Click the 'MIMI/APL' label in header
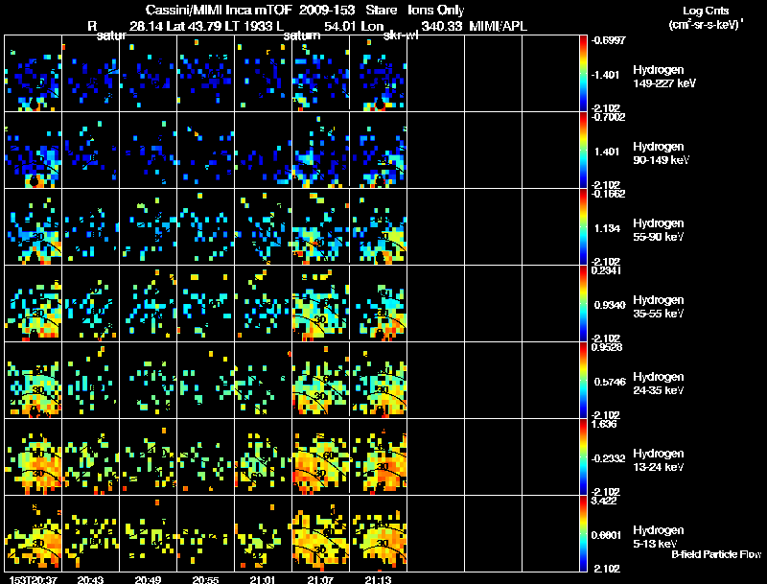767x584 pixels. tap(498, 27)
